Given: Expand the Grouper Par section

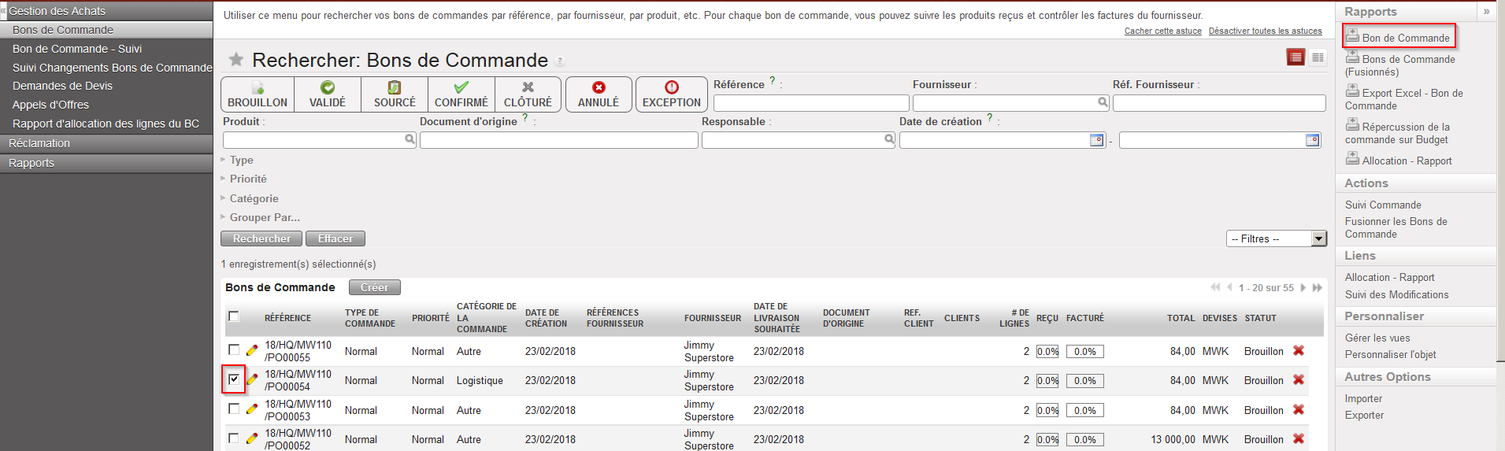Looking at the screenshot, I should click(264, 217).
